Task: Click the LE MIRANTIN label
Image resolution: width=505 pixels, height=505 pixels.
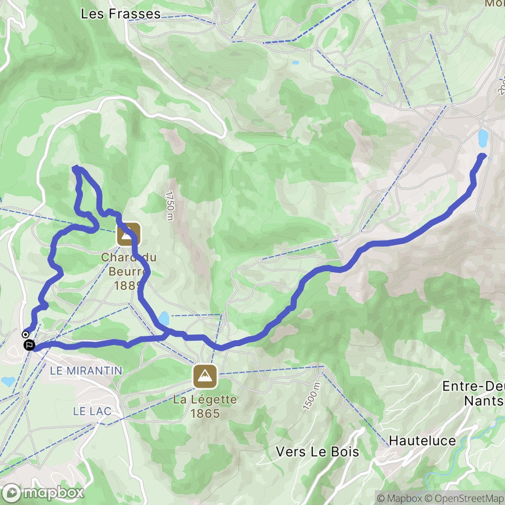Action: click(x=86, y=371)
